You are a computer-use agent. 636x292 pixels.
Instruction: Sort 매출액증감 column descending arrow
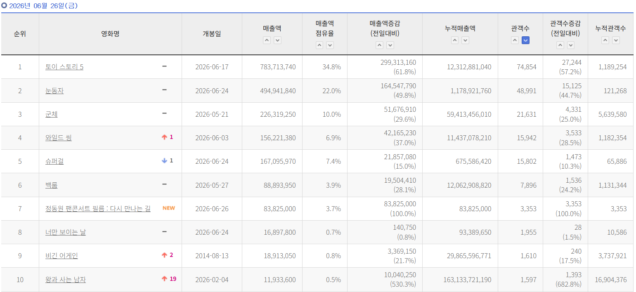[390, 45]
